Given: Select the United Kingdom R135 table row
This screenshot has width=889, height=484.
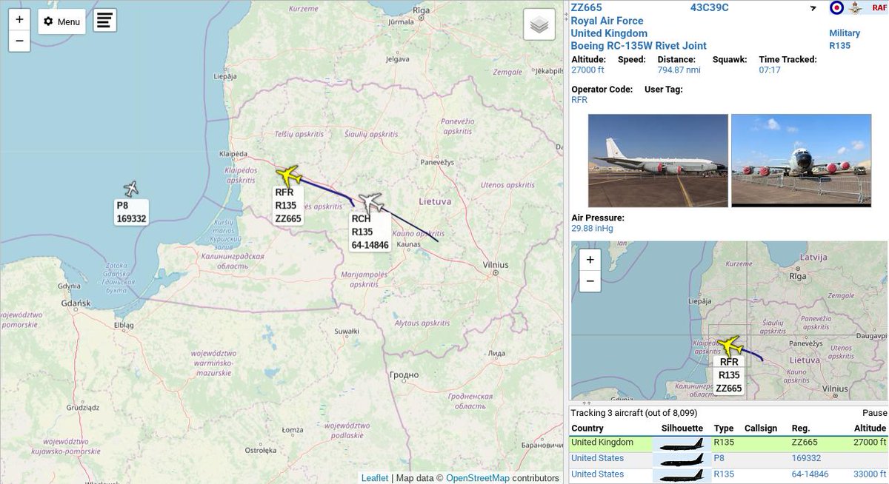Looking at the screenshot, I should (x=729, y=443).
